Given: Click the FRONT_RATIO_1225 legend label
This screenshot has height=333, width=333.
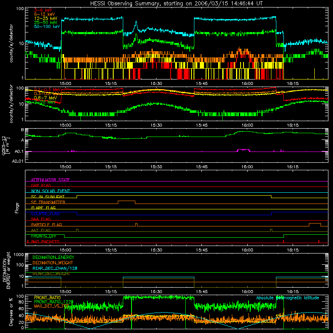Looking at the screenshot, I should click(x=54, y=302).
